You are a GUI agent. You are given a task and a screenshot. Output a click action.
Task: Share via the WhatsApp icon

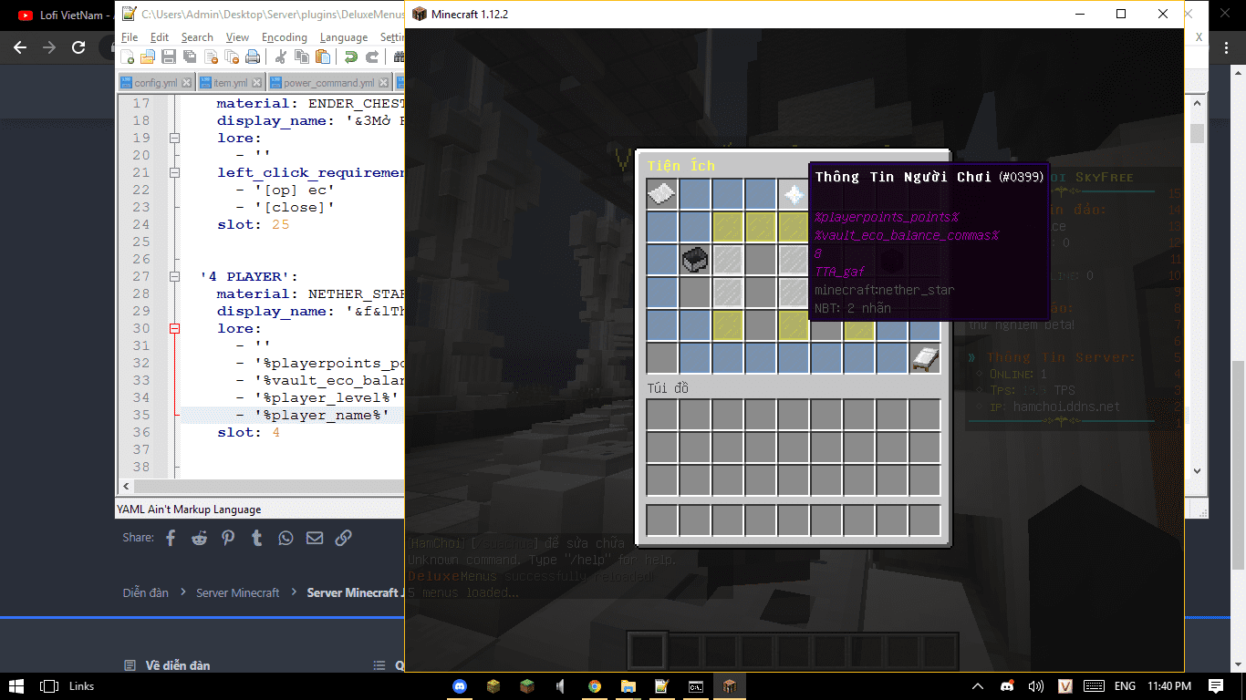point(286,538)
